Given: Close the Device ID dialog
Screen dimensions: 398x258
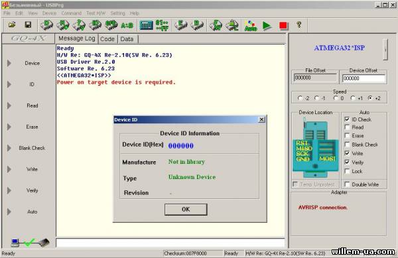Looking at the screenshot, I should (261, 119).
